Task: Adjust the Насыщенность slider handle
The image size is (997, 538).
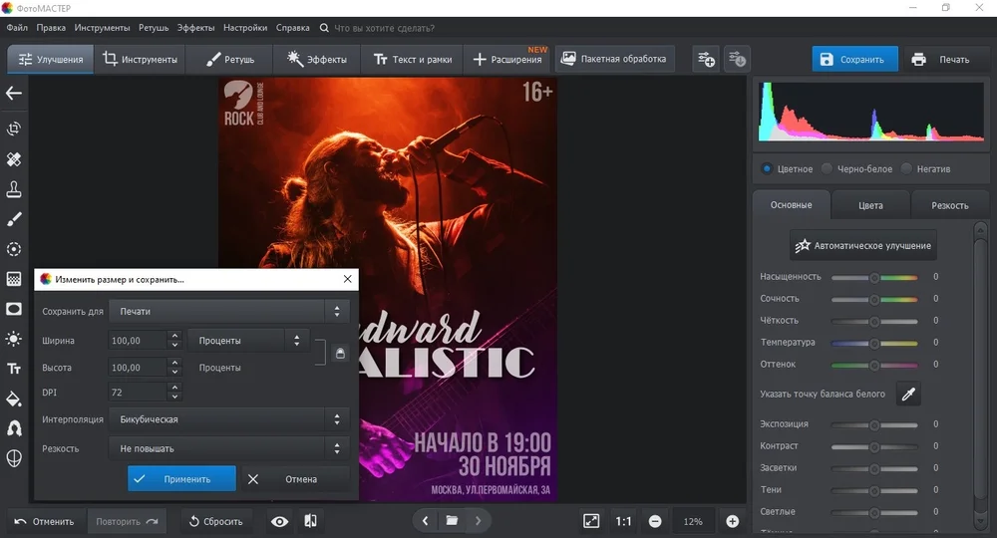Action: pos(874,277)
